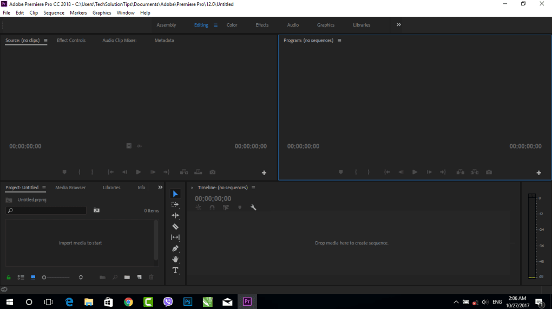Toggle Snap magnet in Timeline
Screen dimensions: 552x309
point(212,208)
